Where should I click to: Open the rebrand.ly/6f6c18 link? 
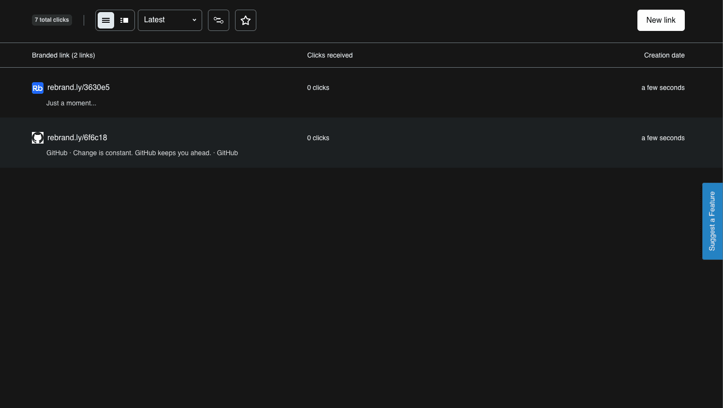click(77, 138)
